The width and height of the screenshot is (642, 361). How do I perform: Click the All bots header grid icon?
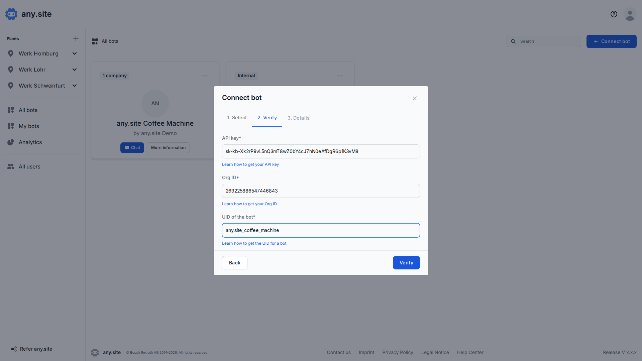point(95,41)
